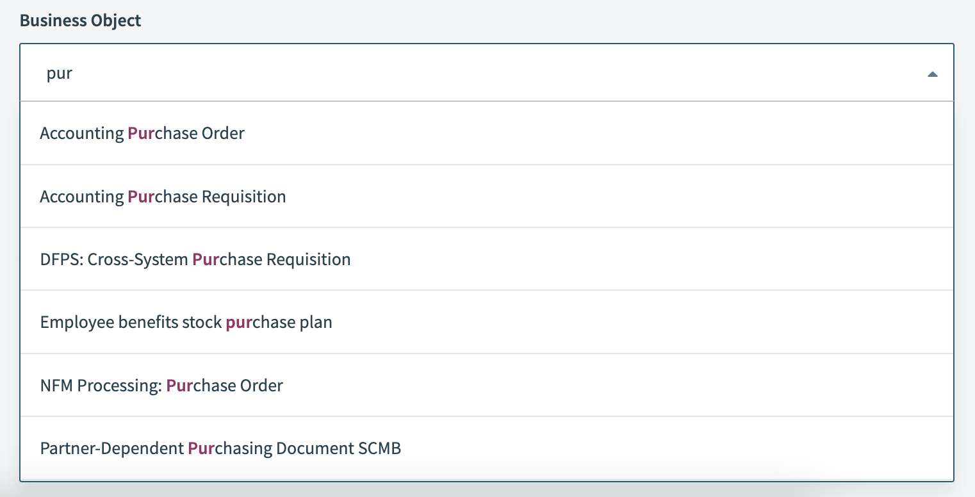Choose "Accounting Purchase Requisition"

point(163,196)
